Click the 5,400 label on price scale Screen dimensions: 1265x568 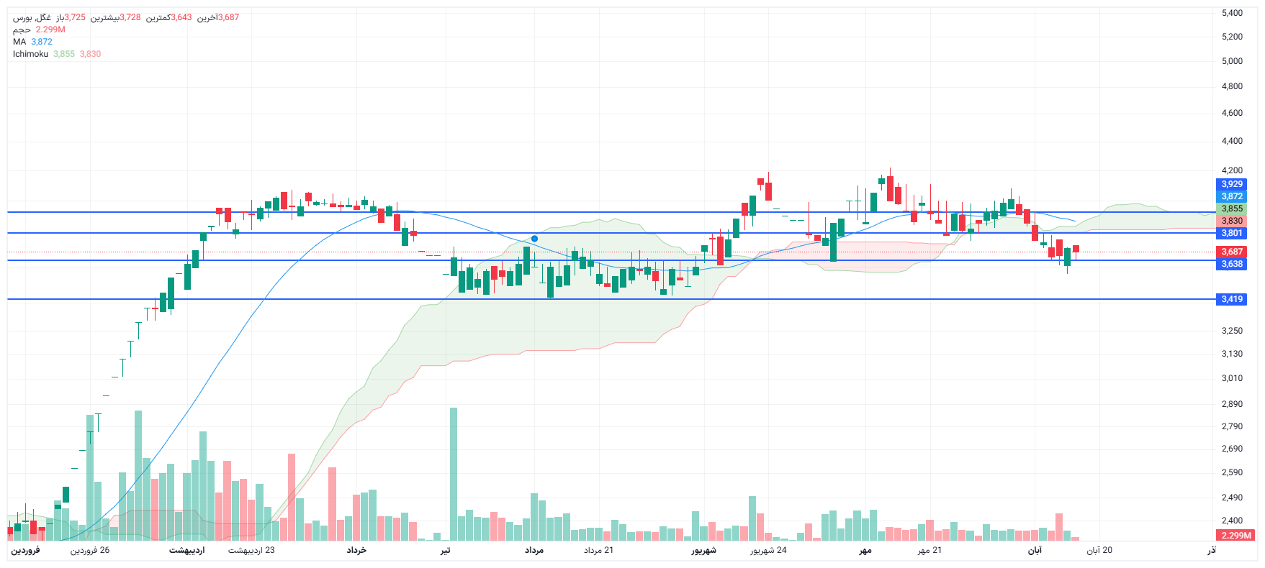coord(1232,13)
